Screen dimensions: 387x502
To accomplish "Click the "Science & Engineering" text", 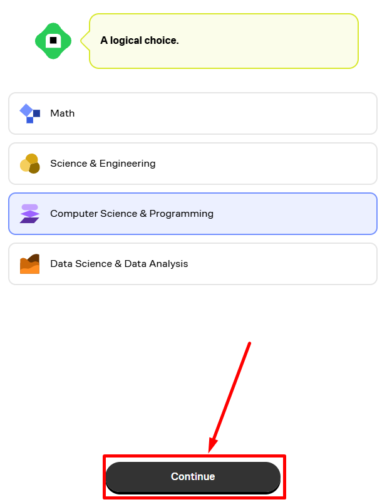I will pyautogui.click(x=103, y=164).
